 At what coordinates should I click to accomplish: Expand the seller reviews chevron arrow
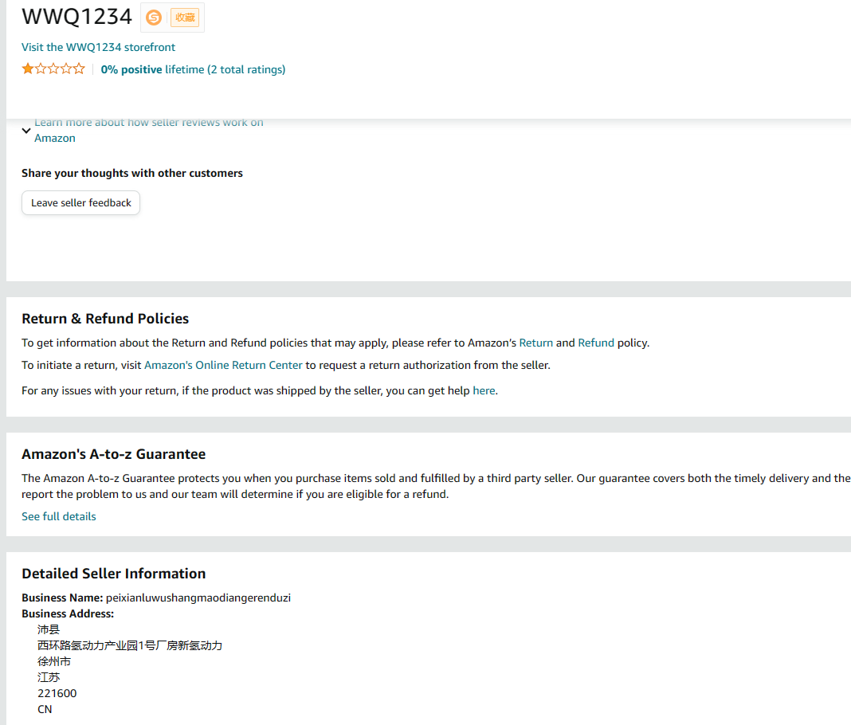[26, 131]
